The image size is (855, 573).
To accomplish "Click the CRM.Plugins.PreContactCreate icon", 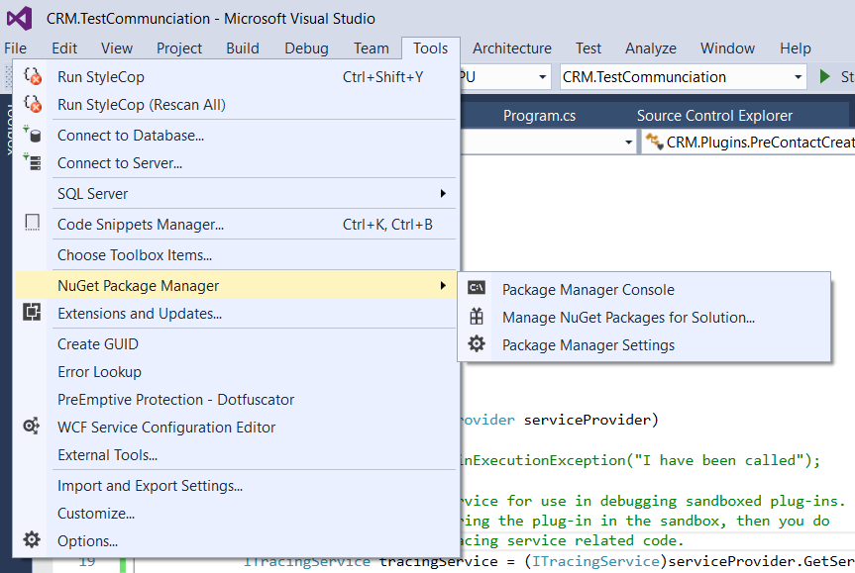I will click(655, 141).
